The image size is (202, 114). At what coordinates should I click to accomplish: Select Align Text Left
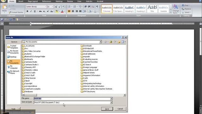tap(69, 11)
